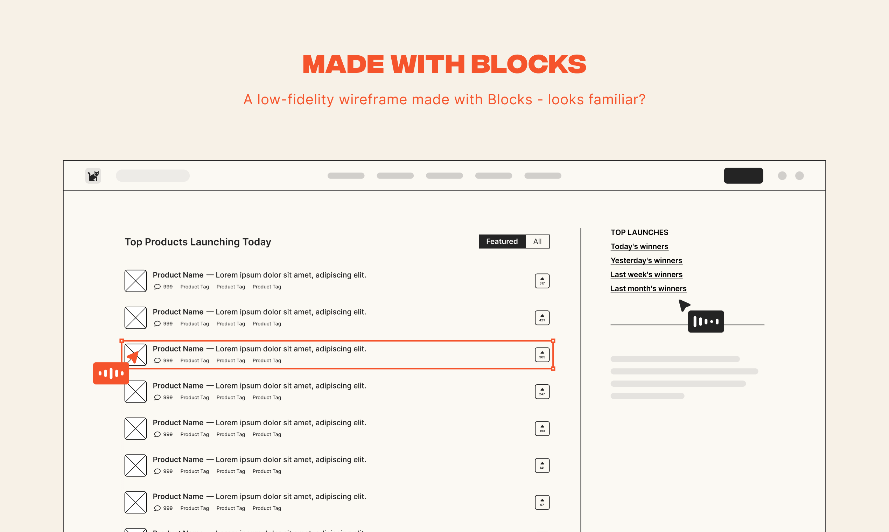Screen dimensions: 889x532
Task: Open Last month's winners
Action: coord(649,289)
